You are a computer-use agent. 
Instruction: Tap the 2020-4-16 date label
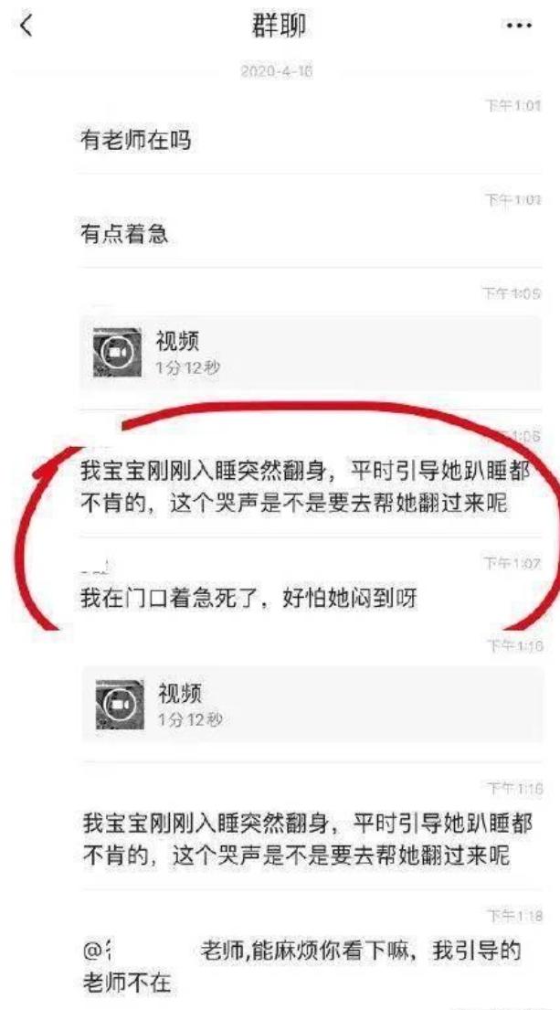pyautogui.click(x=276, y=71)
